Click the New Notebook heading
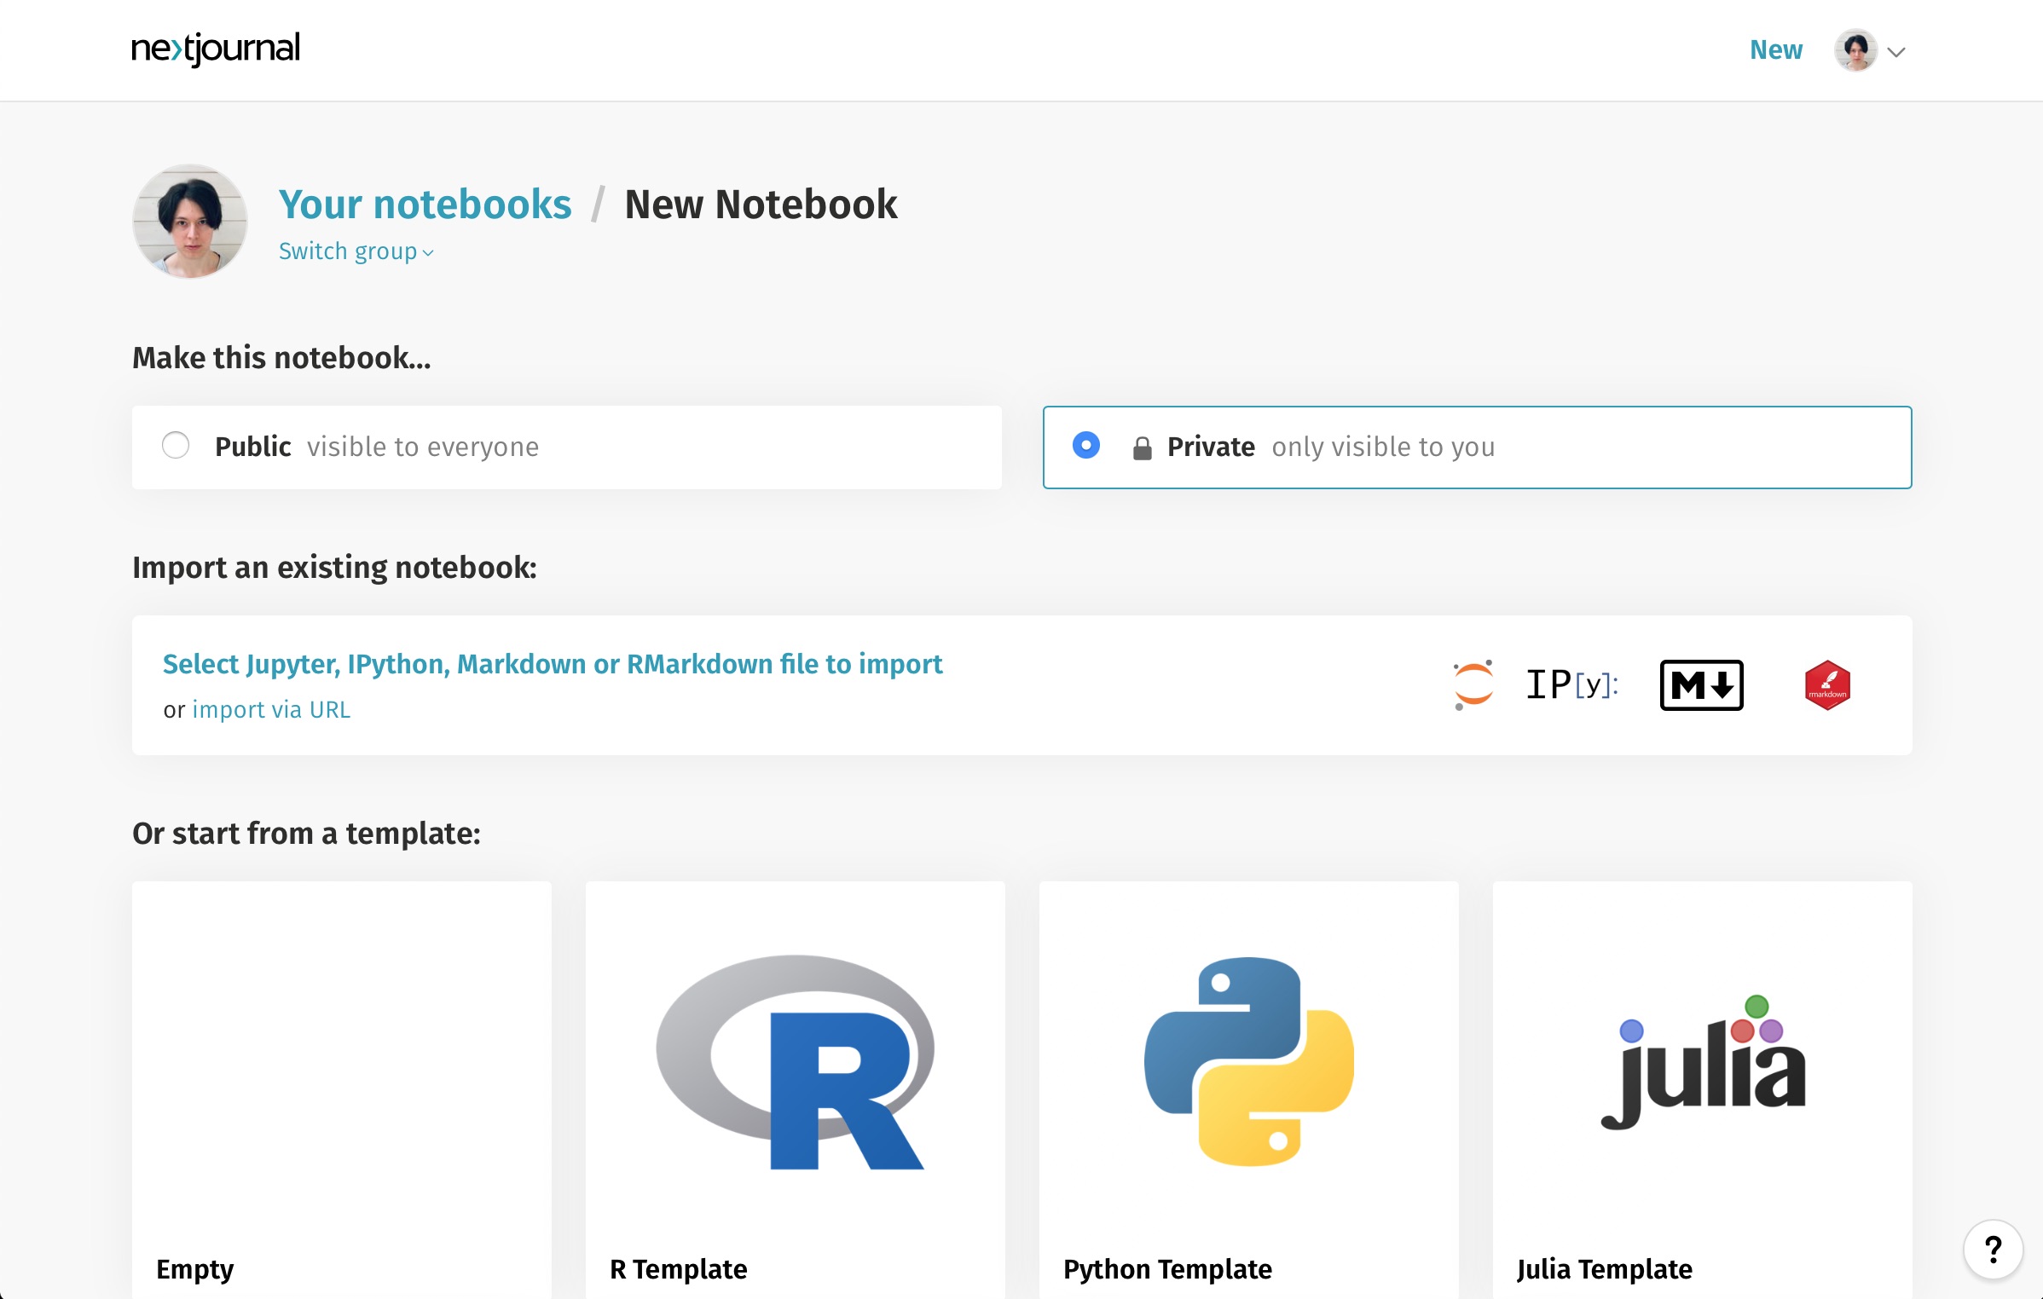 [761, 205]
